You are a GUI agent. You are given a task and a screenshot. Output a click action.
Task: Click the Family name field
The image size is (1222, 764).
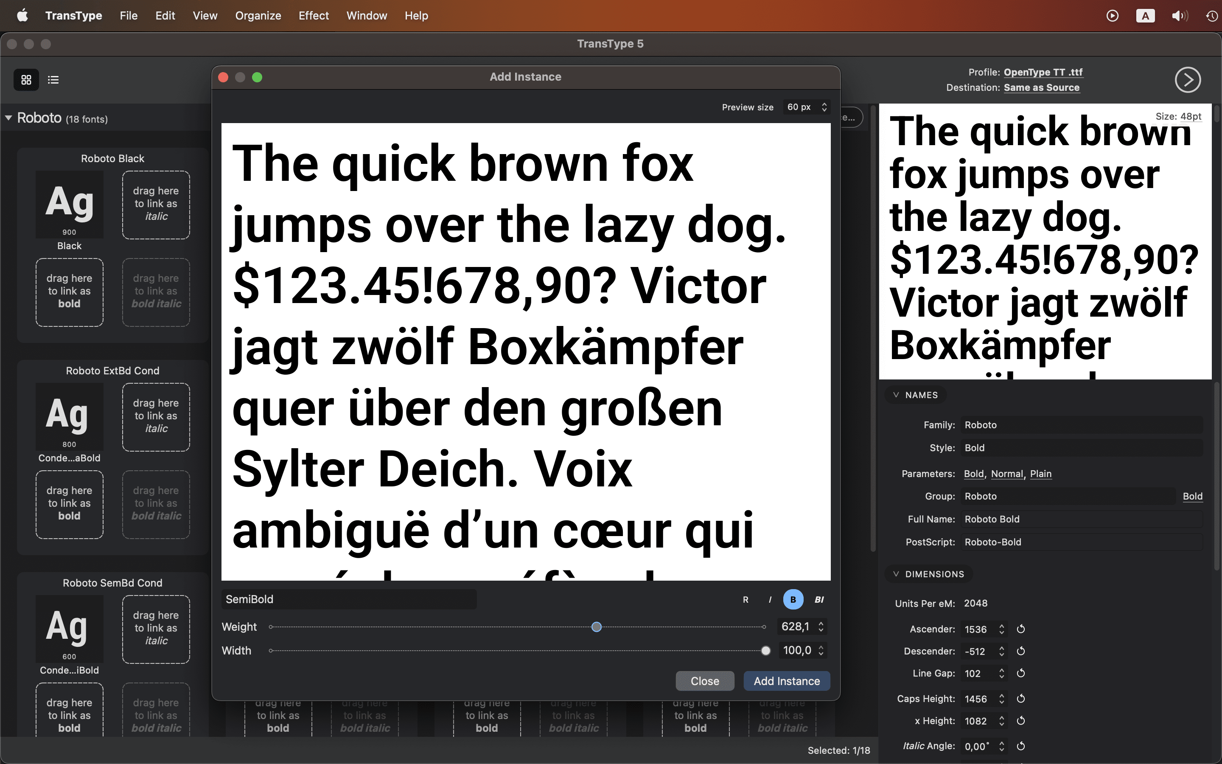tap(1081, 425)
